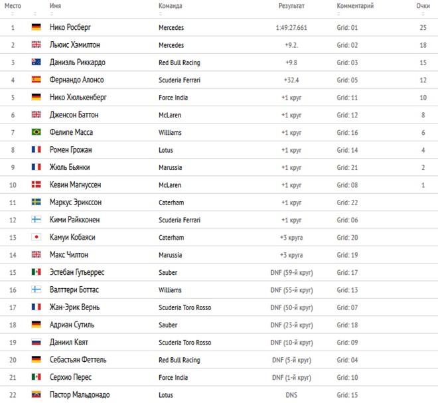
Task: Click the Venezuelan flag beside Пастор Мальдонадо
Action: coord(36,394)
